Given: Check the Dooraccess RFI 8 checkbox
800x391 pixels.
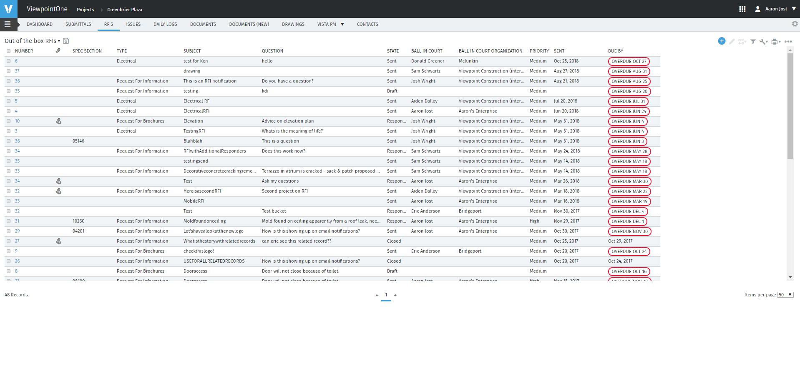Looking at the screenshot, I should (x=8, y=271).
